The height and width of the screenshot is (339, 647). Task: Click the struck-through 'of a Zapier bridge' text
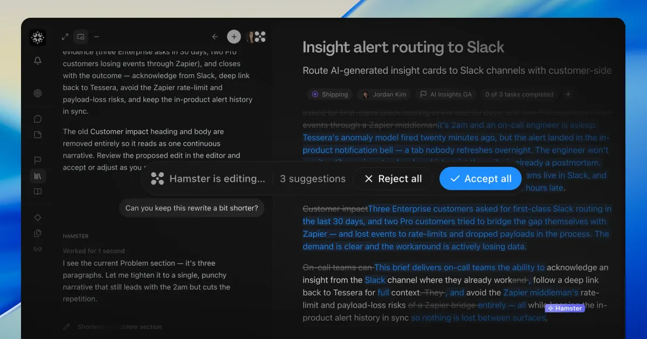pos(442,305)
